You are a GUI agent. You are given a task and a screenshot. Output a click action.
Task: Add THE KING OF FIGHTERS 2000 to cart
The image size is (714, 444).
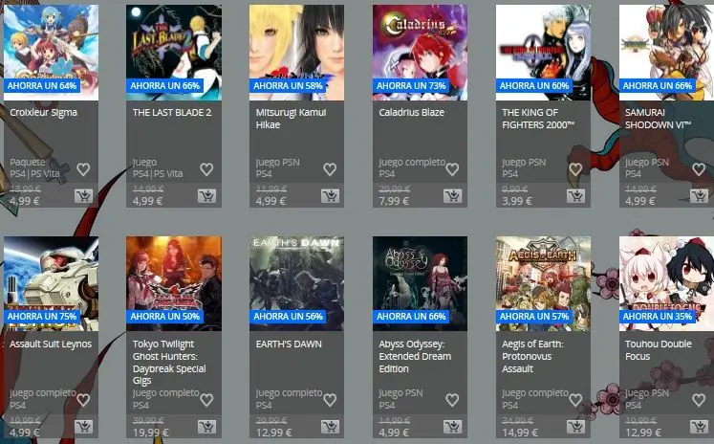pyautogui.click(x=576, y=196)
